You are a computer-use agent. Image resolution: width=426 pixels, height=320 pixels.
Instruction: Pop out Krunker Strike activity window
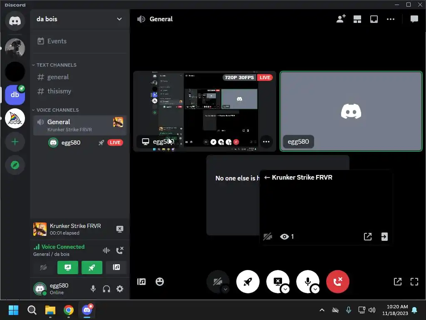[368, 237]
